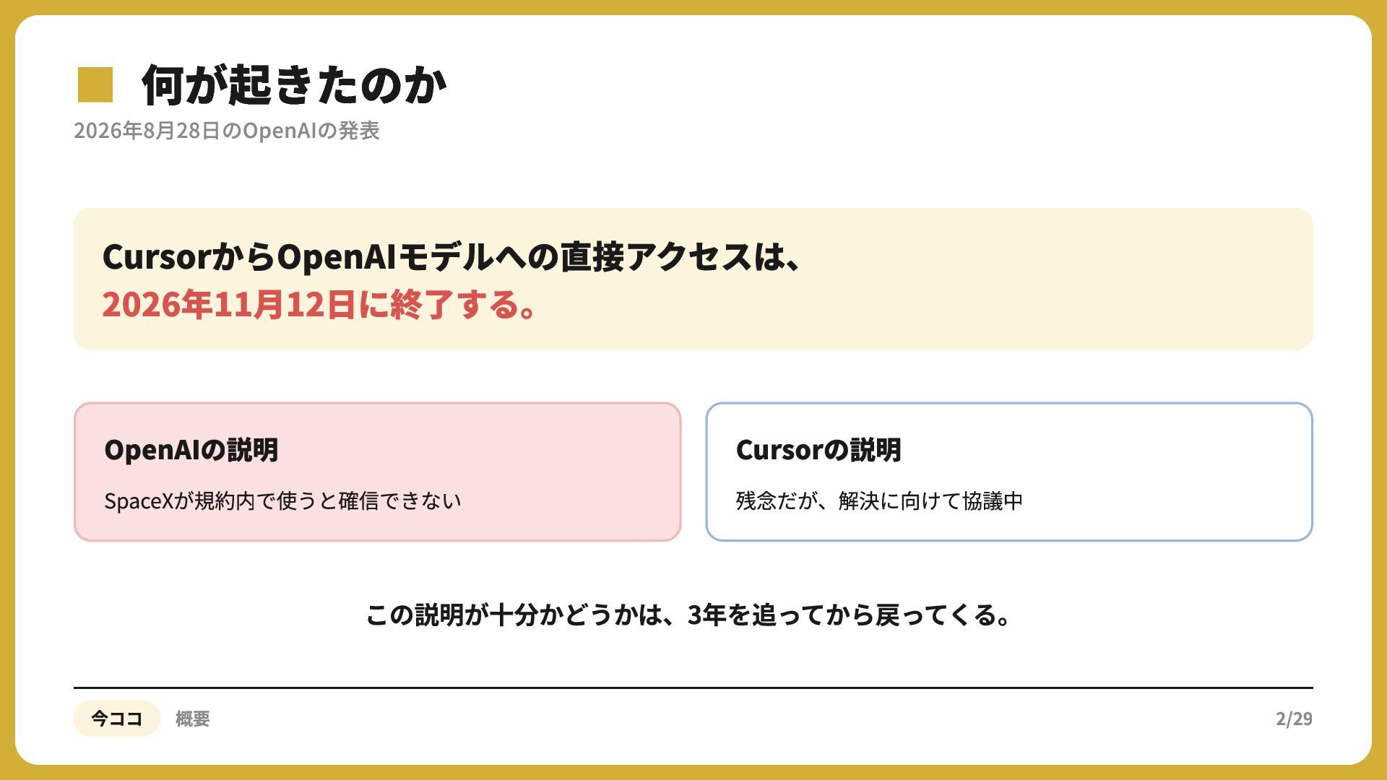Select the 概要 footer tab
Viewport: 1387px width, 780px height.
193,719
